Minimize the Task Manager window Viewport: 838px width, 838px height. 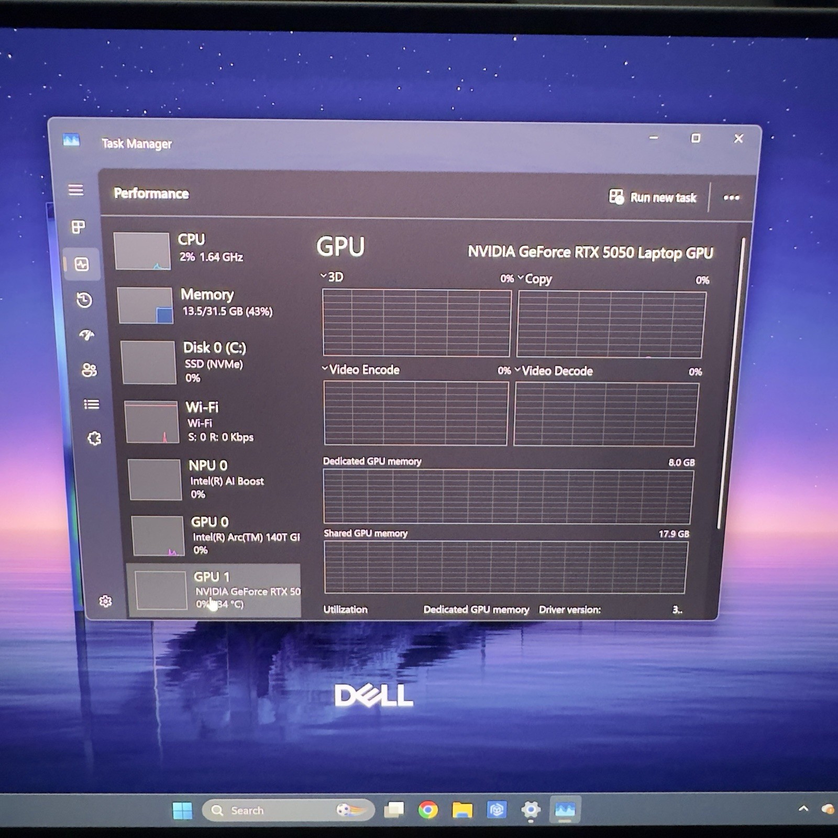(x=654, y=138)
